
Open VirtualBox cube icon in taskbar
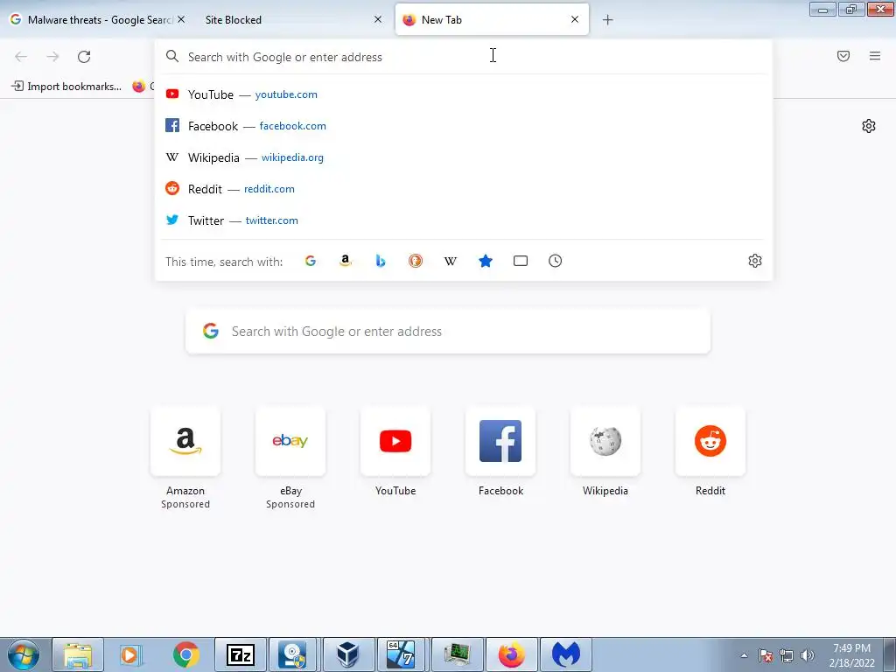(x=348, y=654)
